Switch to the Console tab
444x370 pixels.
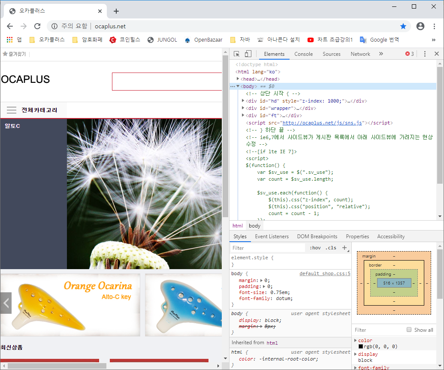click(304, 54)
